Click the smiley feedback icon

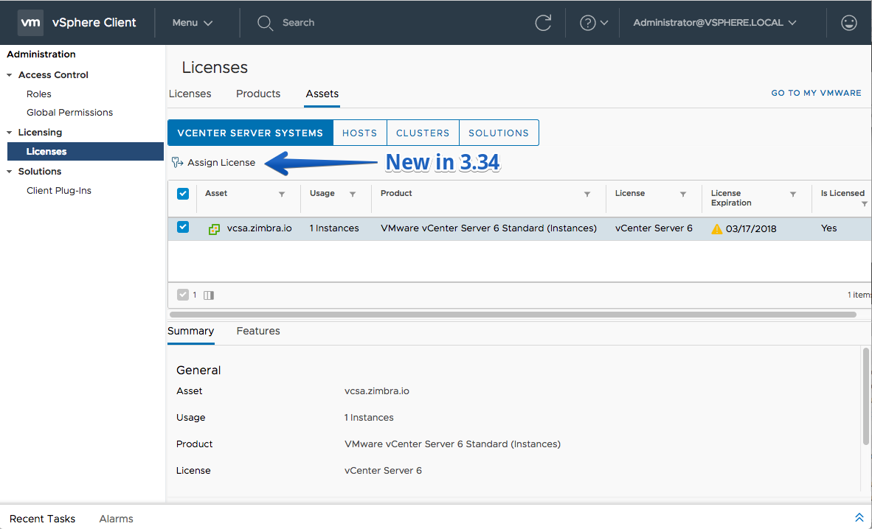click(848, 23)
